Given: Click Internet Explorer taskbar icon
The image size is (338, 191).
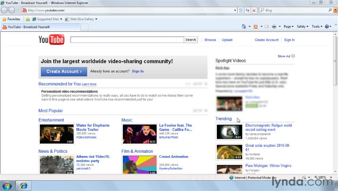Looking at the screenshot, I should [x=24, y=185].
